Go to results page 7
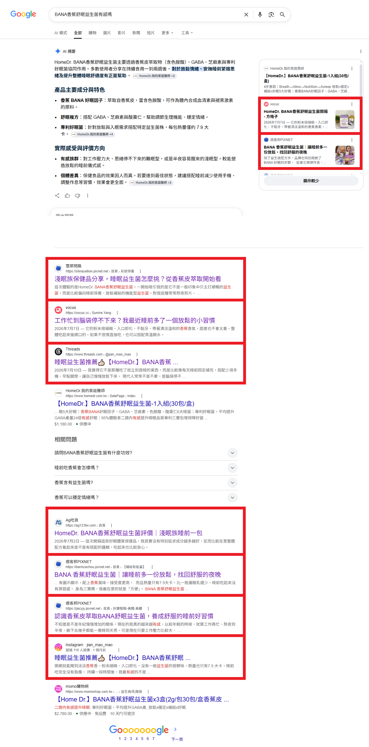 [153, 739]
